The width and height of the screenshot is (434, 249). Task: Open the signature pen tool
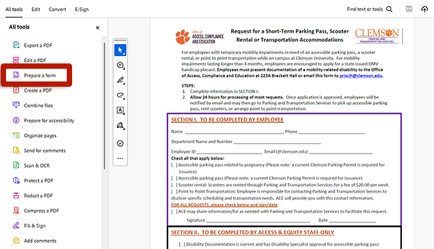[120, 126]
